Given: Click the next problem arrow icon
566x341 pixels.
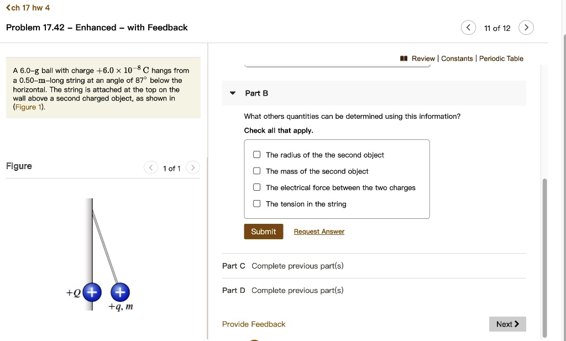Looking at the screenshot, I should [526, 27].
